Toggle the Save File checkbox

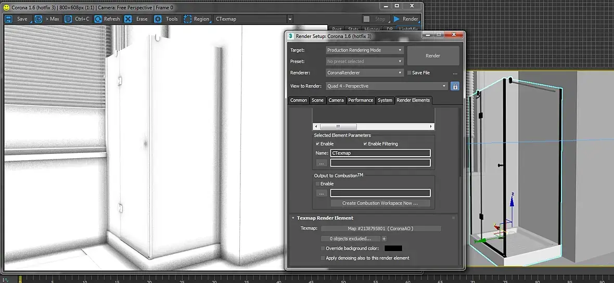409,73
